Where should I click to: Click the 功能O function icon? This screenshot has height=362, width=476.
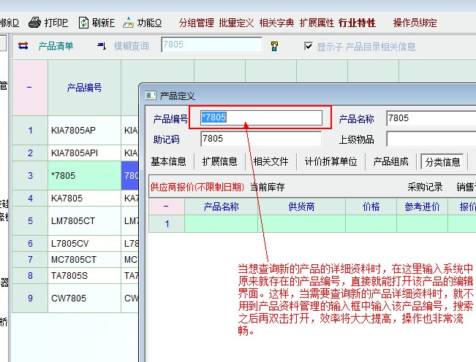point(129,23)
